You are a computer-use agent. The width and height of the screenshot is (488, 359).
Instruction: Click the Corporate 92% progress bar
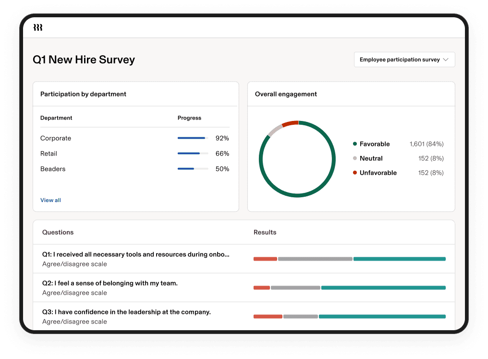tap(193, 138)
